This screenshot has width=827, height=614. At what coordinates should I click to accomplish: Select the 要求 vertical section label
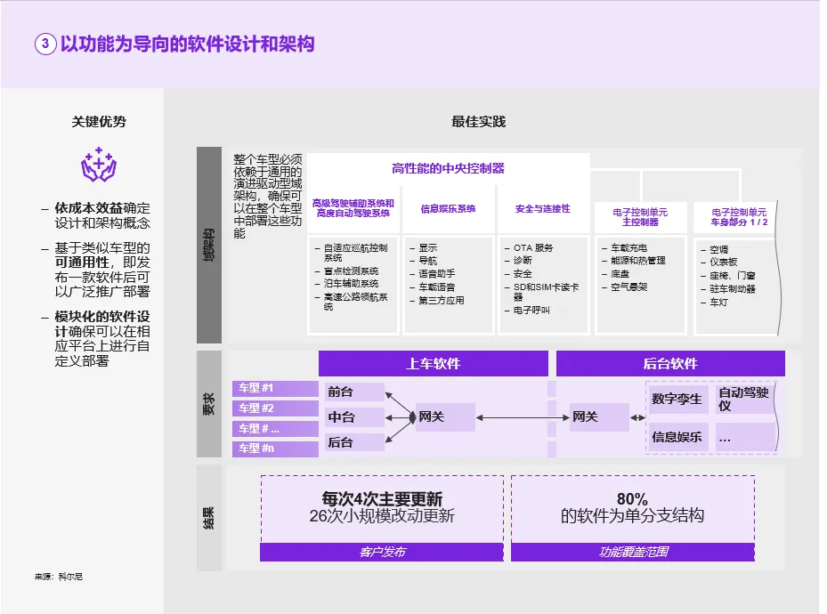(208, 404)
